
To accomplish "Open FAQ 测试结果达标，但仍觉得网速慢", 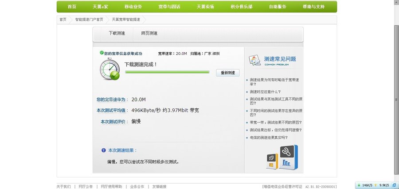I will pos(276,130).
